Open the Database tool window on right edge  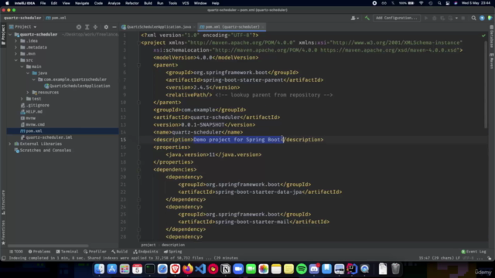(492, 37)
